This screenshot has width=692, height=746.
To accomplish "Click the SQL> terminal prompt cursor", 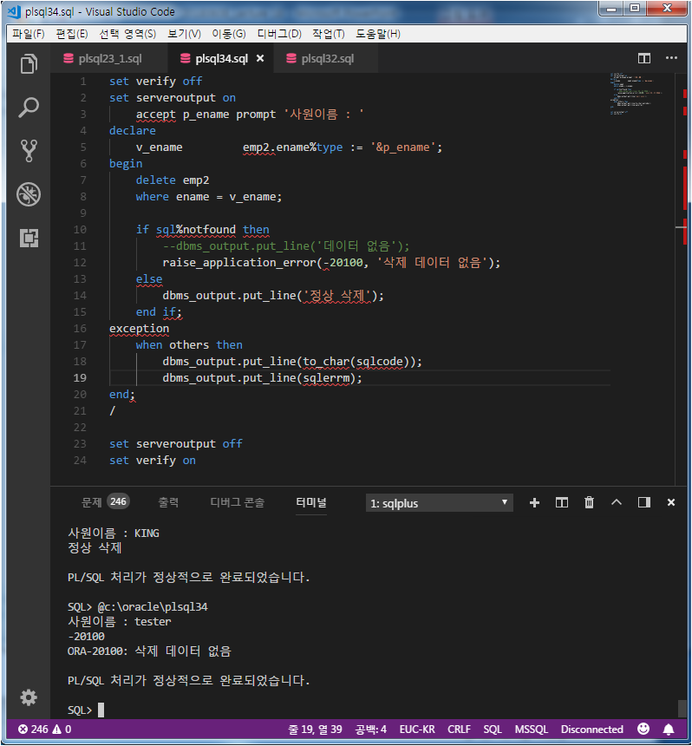I will pos(101,710).
